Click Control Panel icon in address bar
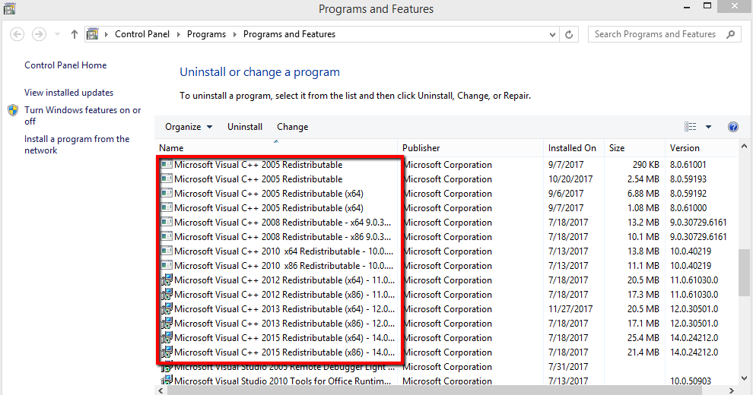 point(93,34)
